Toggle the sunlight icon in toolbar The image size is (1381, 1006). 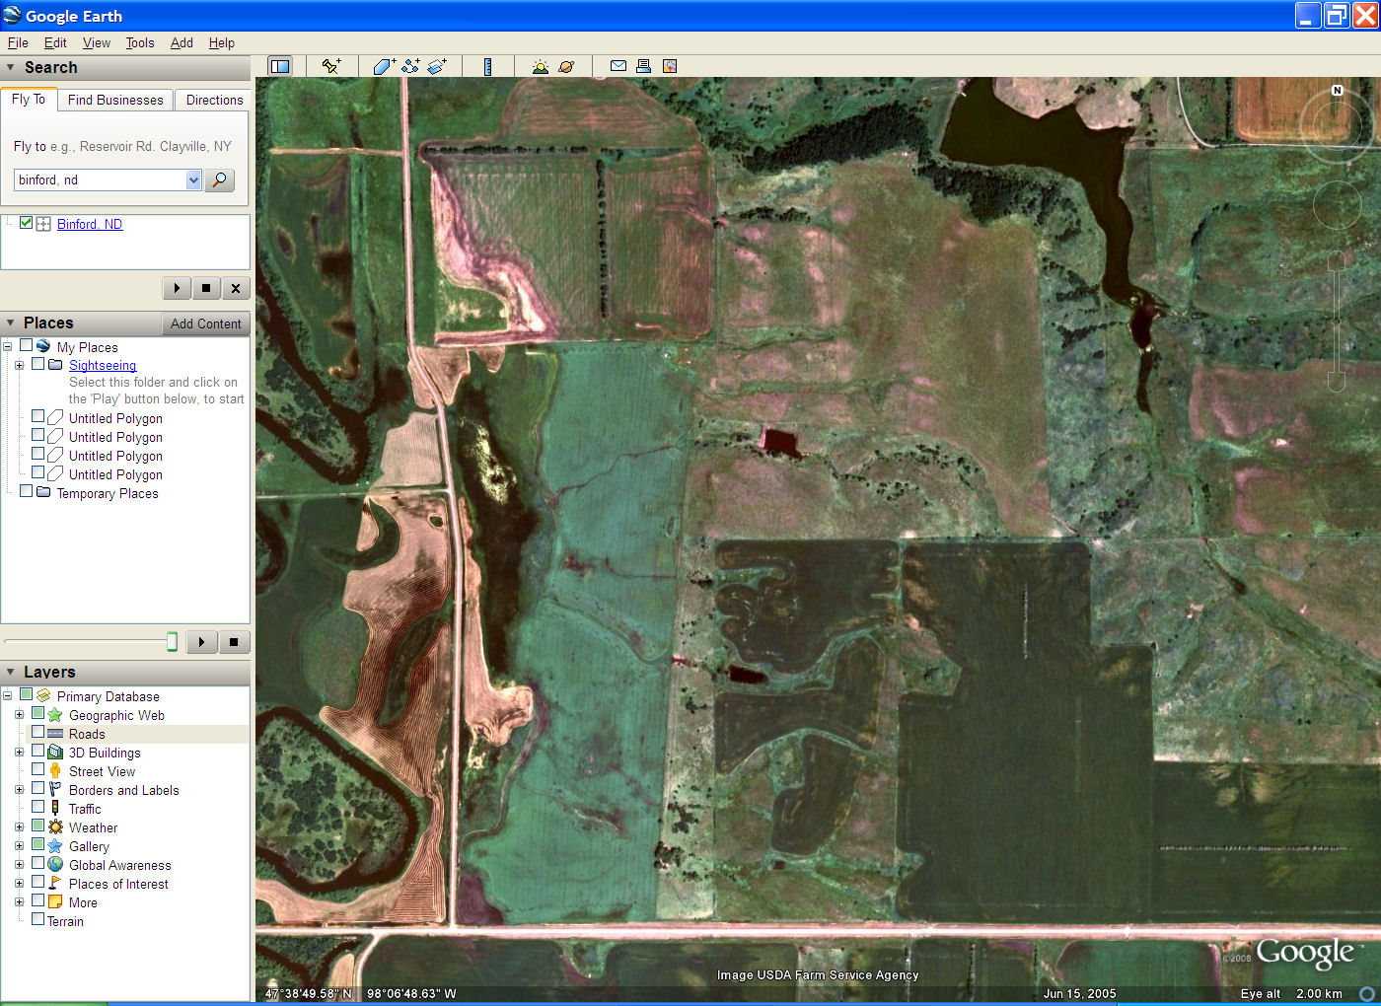(x=540, y=66)
